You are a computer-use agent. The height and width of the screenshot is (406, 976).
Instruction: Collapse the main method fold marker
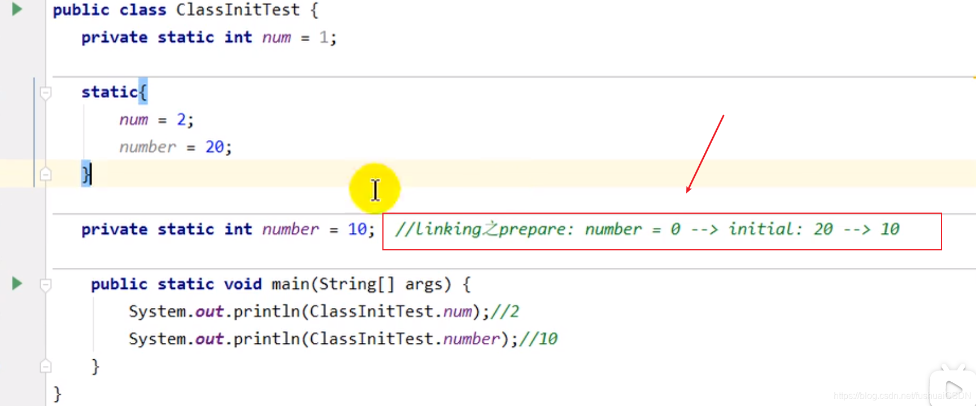[x=46, y=284]
